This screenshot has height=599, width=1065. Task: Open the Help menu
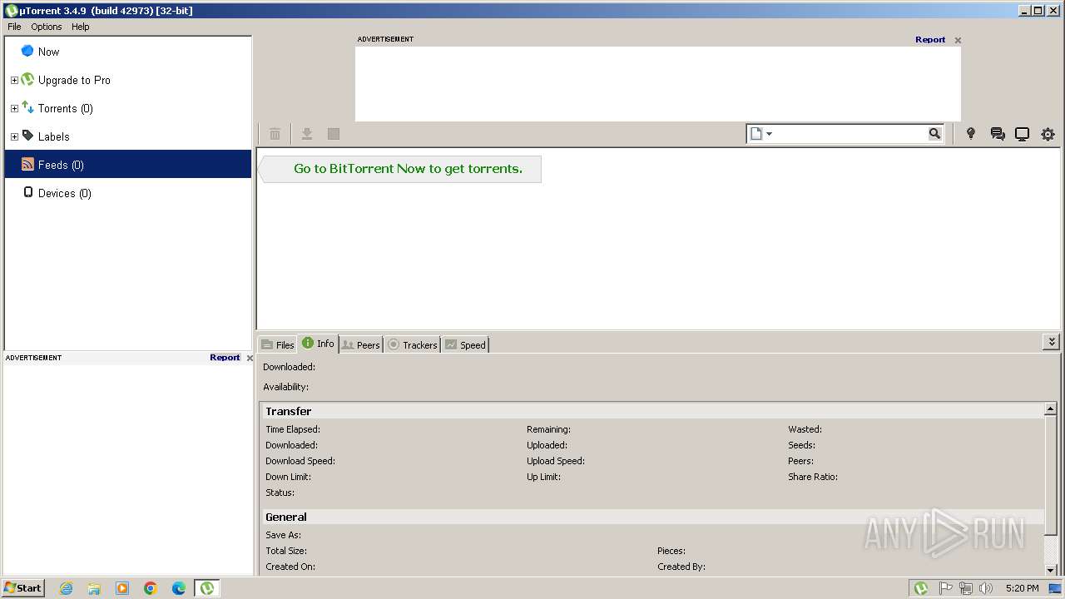click(x=80, y=27)
